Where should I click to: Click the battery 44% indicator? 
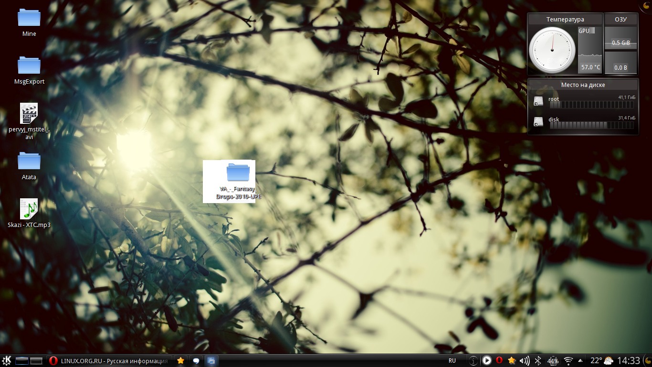tap(553, 360)
